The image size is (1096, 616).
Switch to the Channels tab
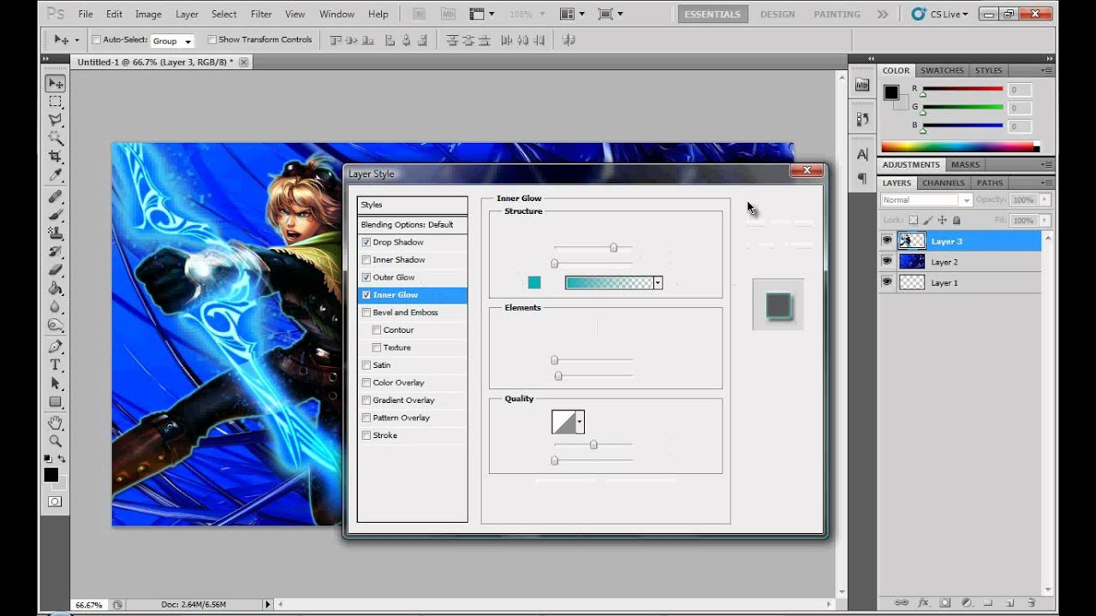click(943, 183)
